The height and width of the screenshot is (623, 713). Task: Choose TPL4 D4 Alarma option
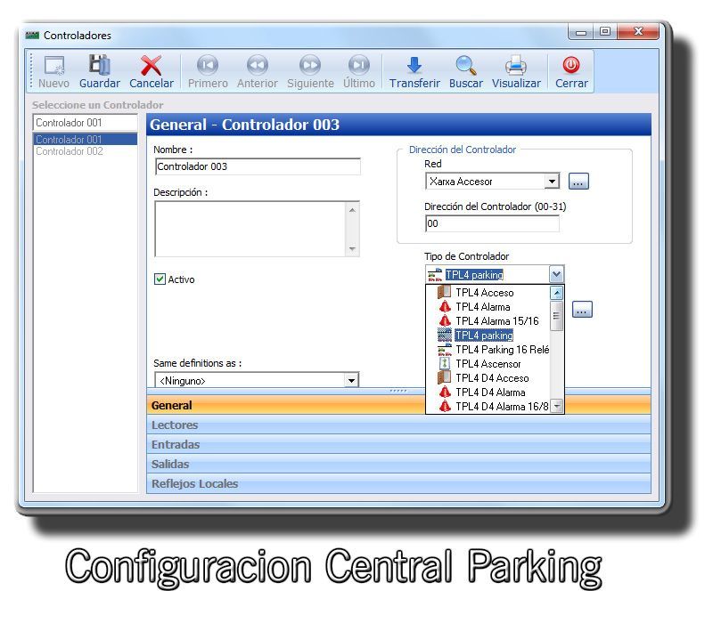488,392
